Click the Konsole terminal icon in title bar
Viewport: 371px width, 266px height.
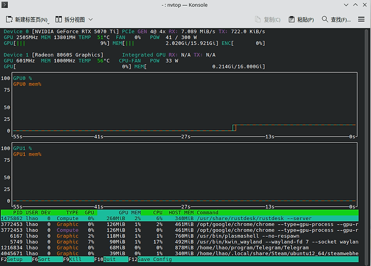pyautogui.click(x=5, y=5)
